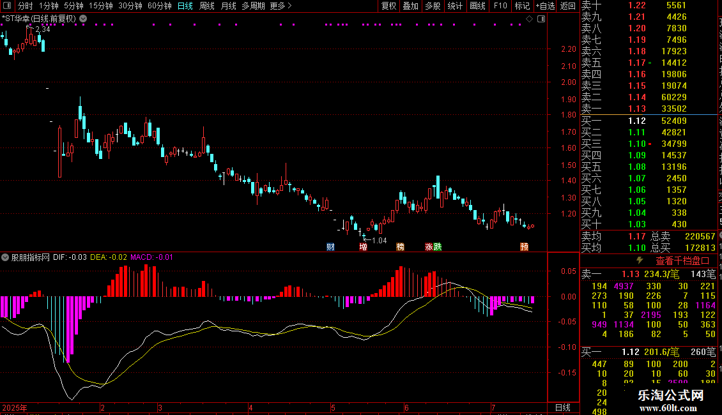Click the 4937 order in sell queue

(624, 286)
